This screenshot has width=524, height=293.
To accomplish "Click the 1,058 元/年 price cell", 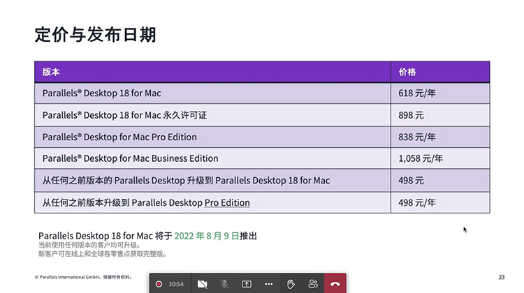I will tap(440, 158).
